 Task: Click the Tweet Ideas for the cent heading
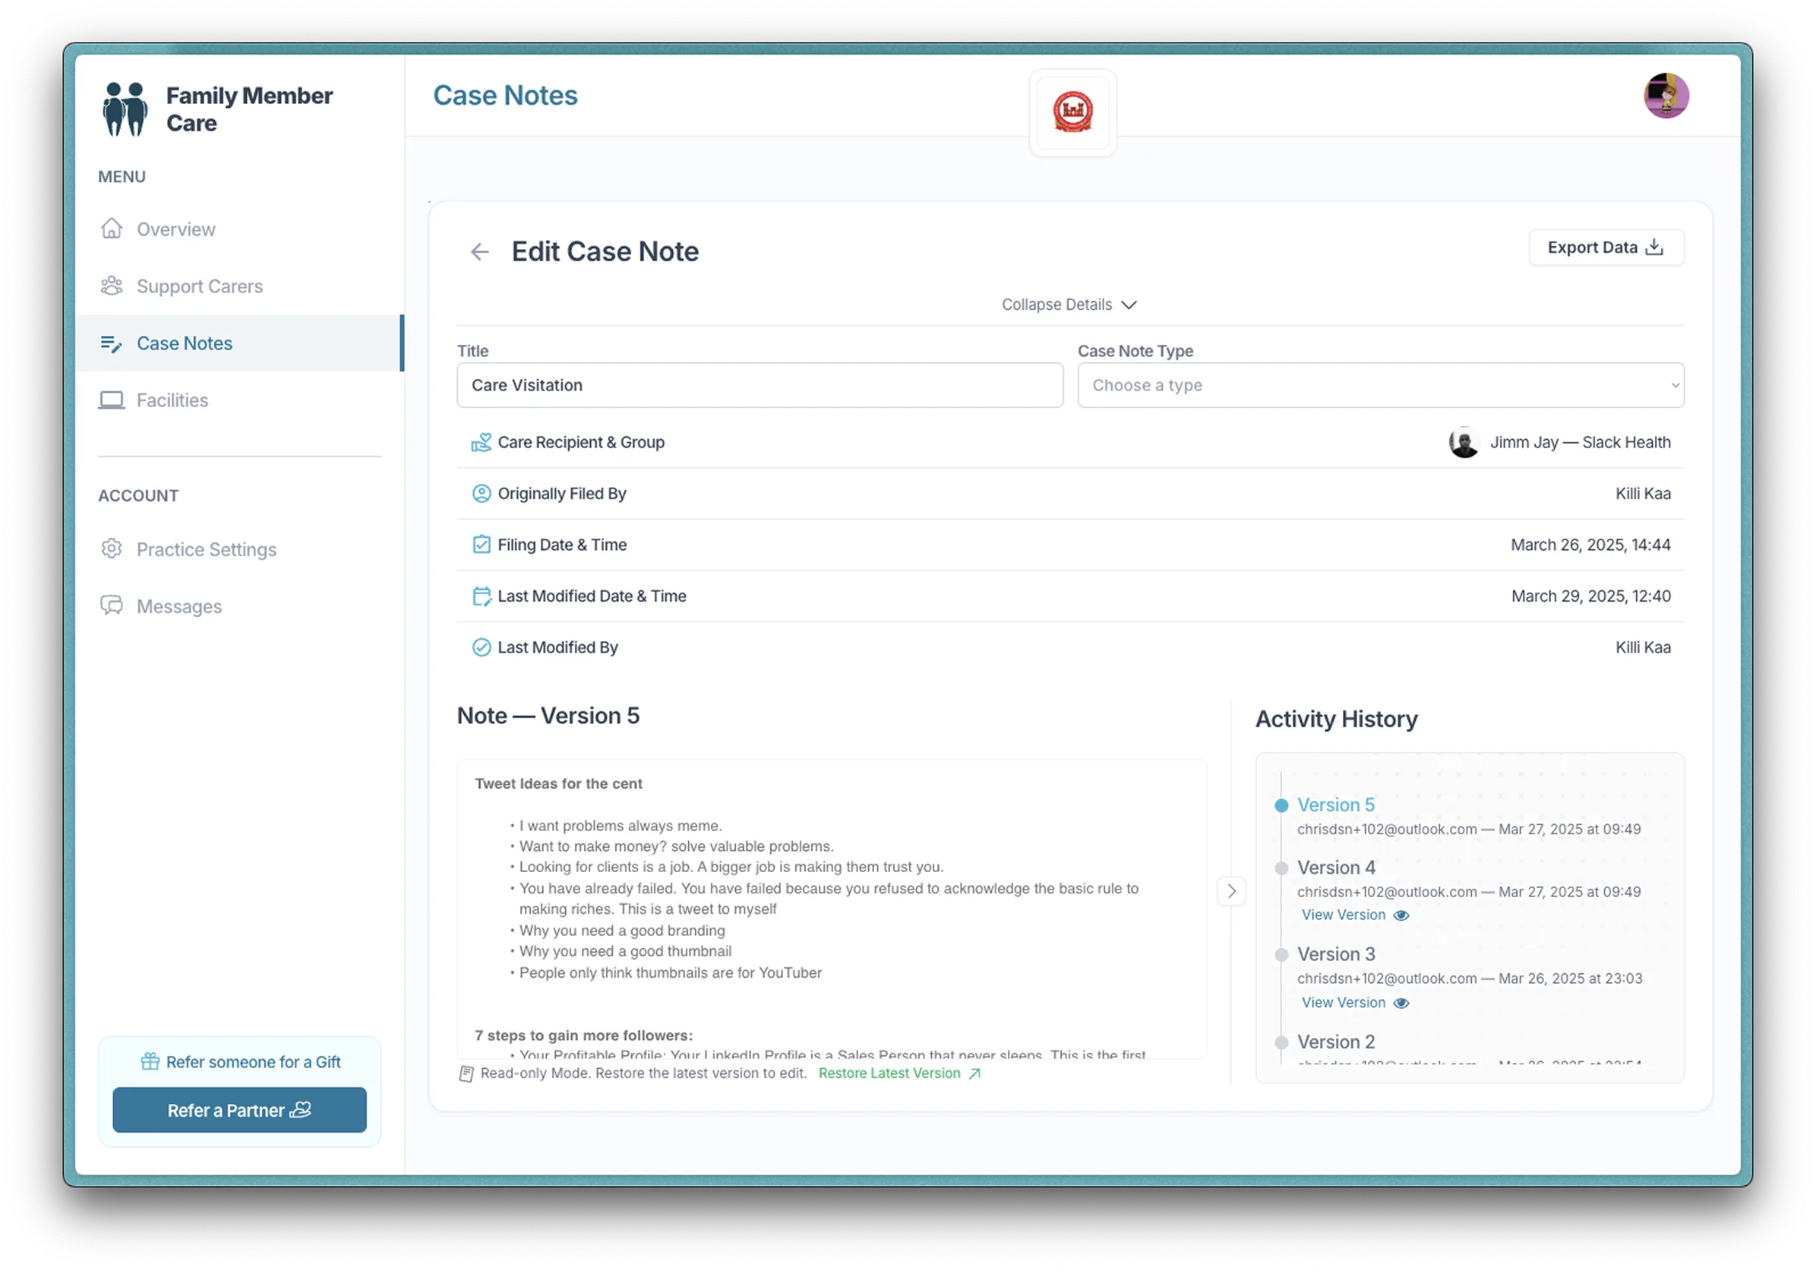(x=558, y=783)
